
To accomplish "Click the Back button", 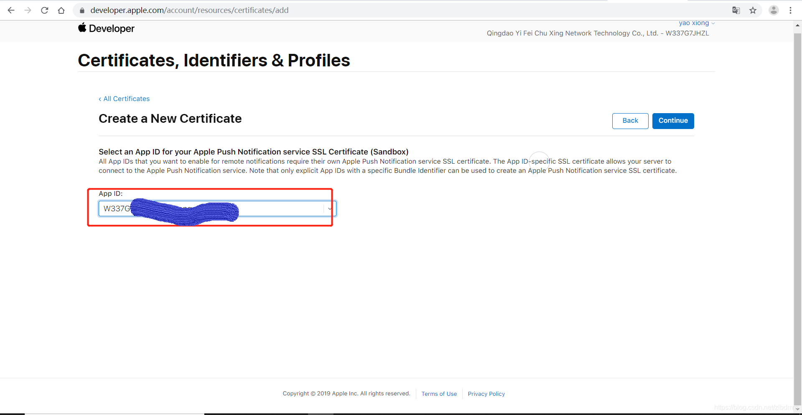I will tap(630, 121).
